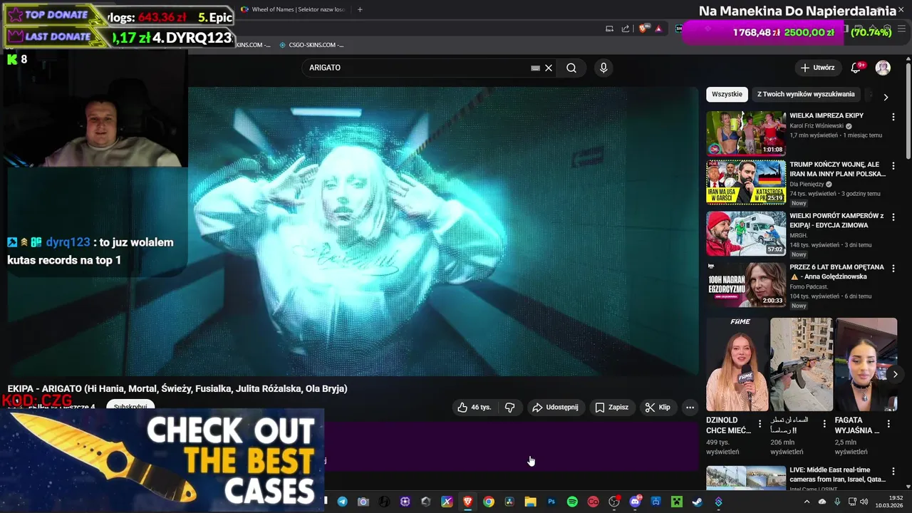
Task: Select Z Twoich wyników wyszukiwania chip
Action: click(x=806, y=94)
